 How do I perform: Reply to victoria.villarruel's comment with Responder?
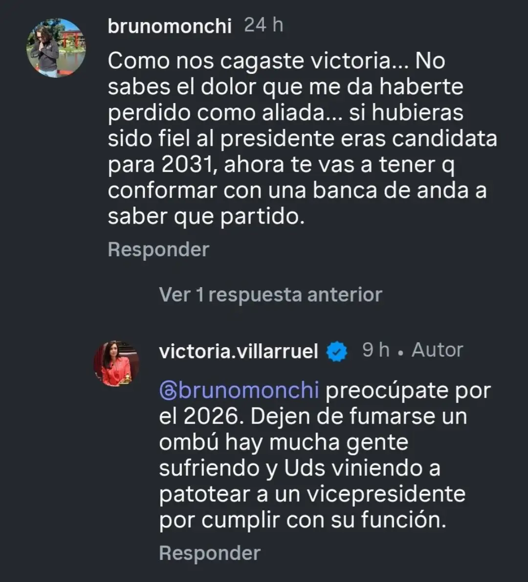(x=210, y=553)
